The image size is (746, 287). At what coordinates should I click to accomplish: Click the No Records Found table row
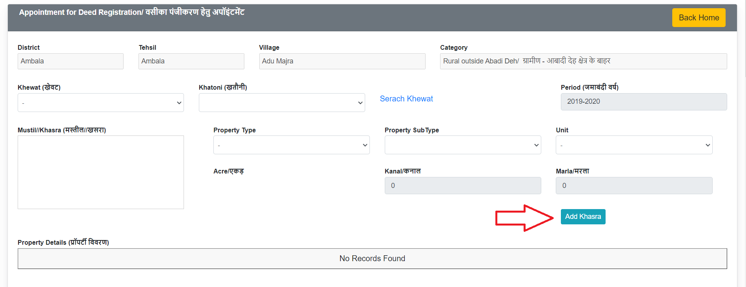372,258
